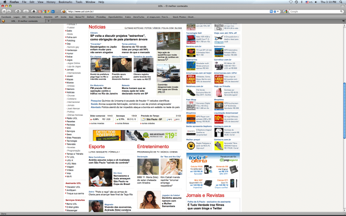The width and height of the screenshot is (346, 216).
Task: Open the Tools menu
Action: 79,2
